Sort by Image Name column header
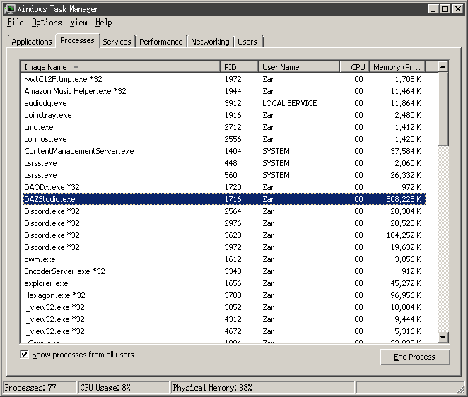The width and height of the screenshot is (468, 397). (x=120, y=67)
